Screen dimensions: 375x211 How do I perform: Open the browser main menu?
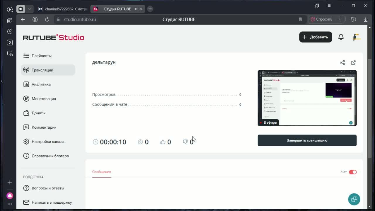tap(329, 6)
